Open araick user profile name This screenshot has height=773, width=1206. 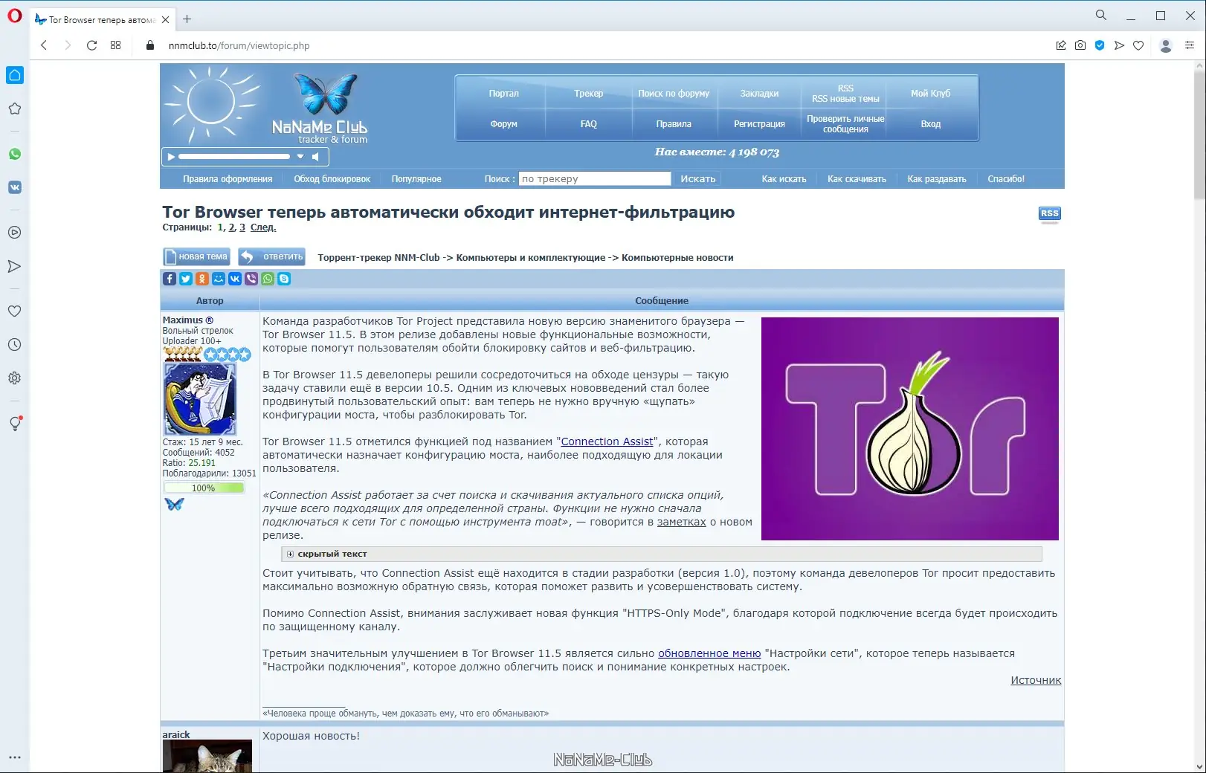176,734
